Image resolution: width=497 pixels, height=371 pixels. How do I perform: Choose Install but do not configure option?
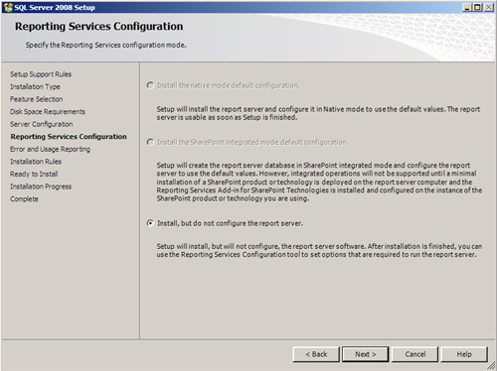(150, 223)
